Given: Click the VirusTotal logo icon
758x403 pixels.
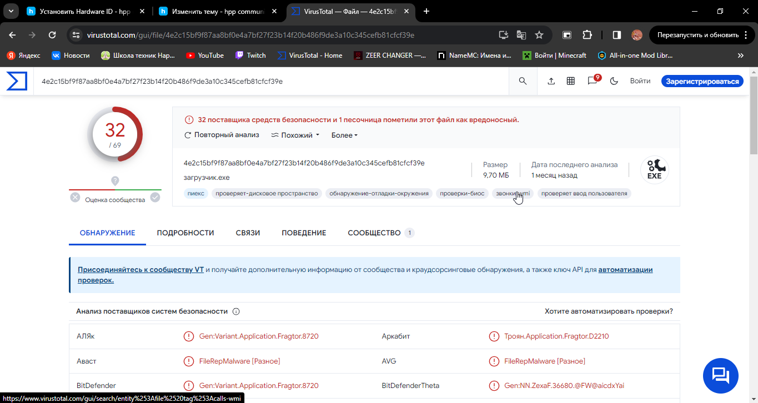Looking at the screenshot, I should coord(17,81).
